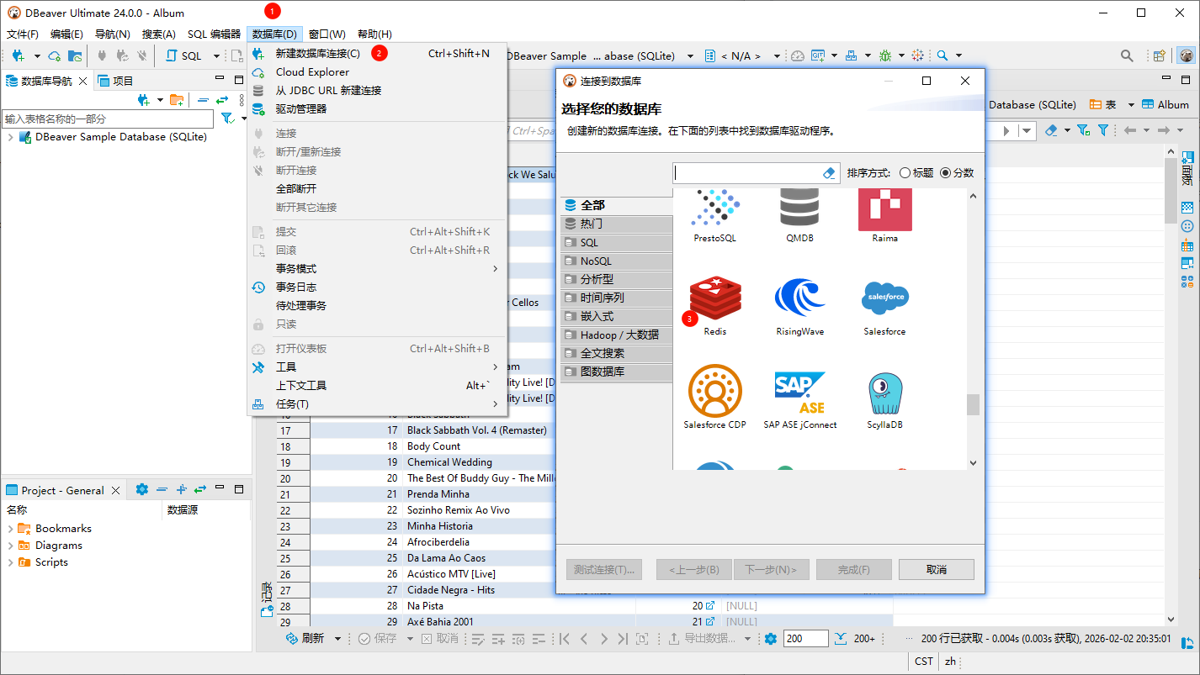Expand the Diagrams folder
This screenshot has width=1200, height=675.
tap(10, 546)
